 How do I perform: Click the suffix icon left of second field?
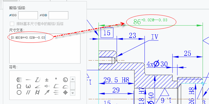[x=43, y=15]
